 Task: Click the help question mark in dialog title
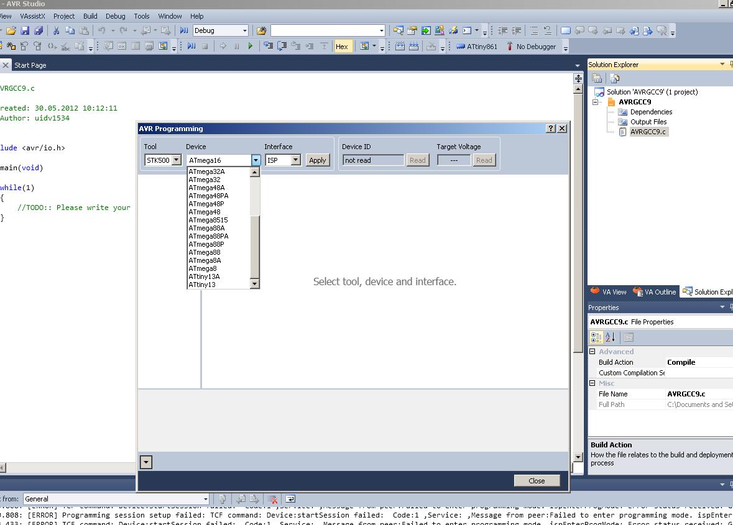tap(551, 129)
